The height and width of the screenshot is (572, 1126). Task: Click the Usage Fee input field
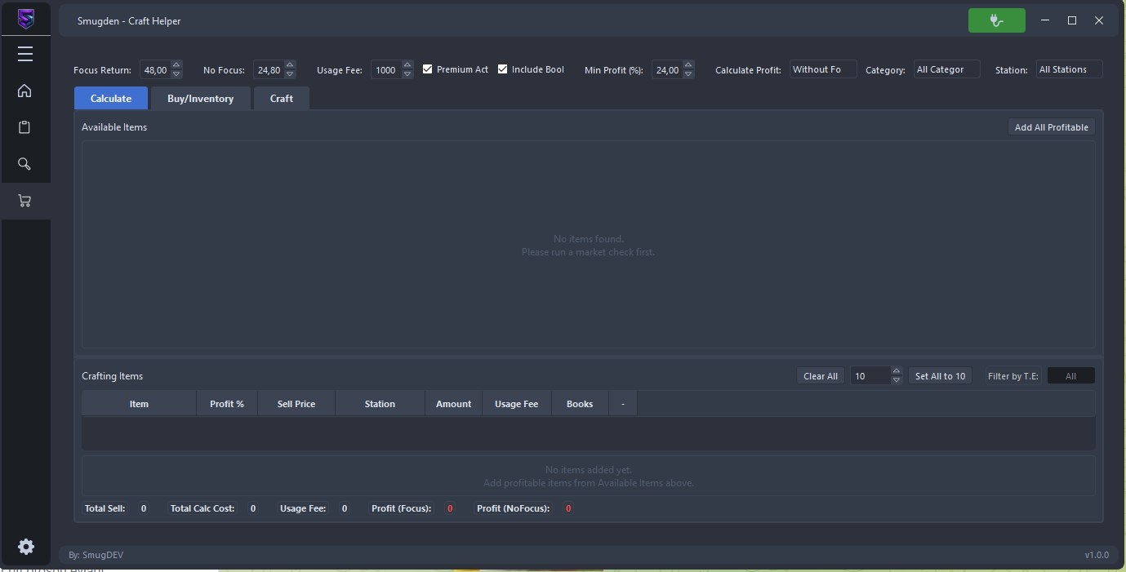[385, 70]
